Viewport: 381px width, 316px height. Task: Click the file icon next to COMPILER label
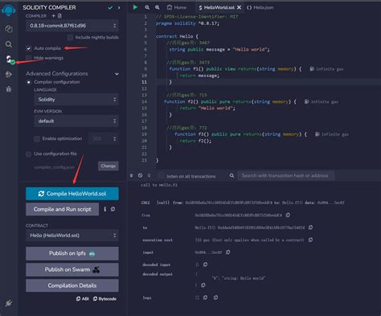click(59, 16)
